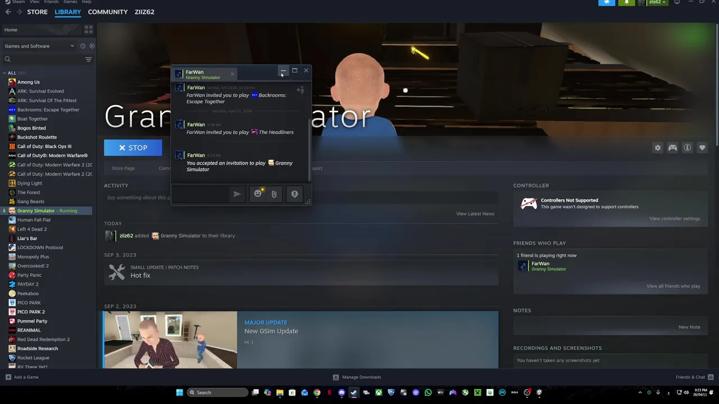
Task: Toggle favorite heart icon
Action: click(x=702, y=148)
